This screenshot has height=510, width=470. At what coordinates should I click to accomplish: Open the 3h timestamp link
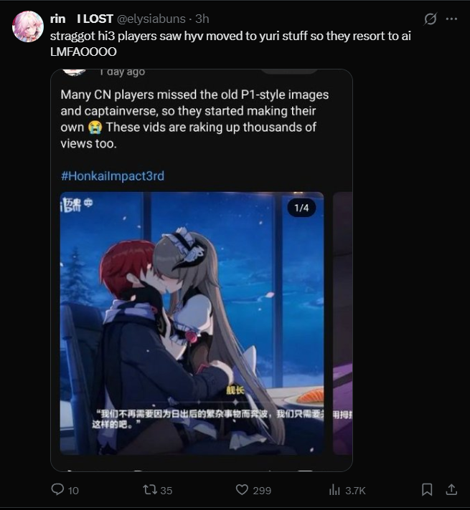click(202, 19)
